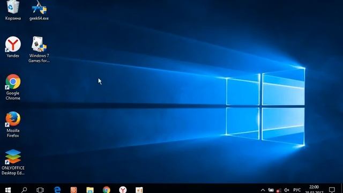Viewport: 343px width, 193px height.
Task: Launch Yandex browser from the taskbar
Action: [x=123, y=189]
